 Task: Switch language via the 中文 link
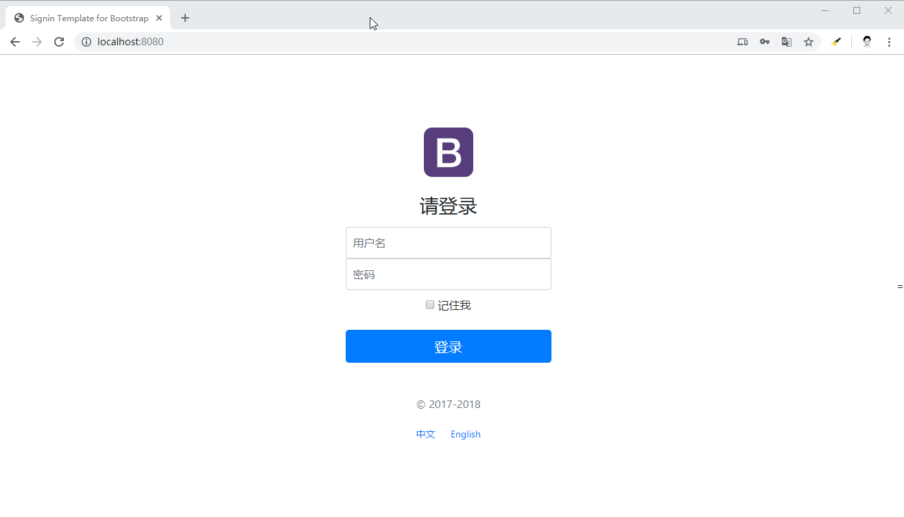point(426,434)
